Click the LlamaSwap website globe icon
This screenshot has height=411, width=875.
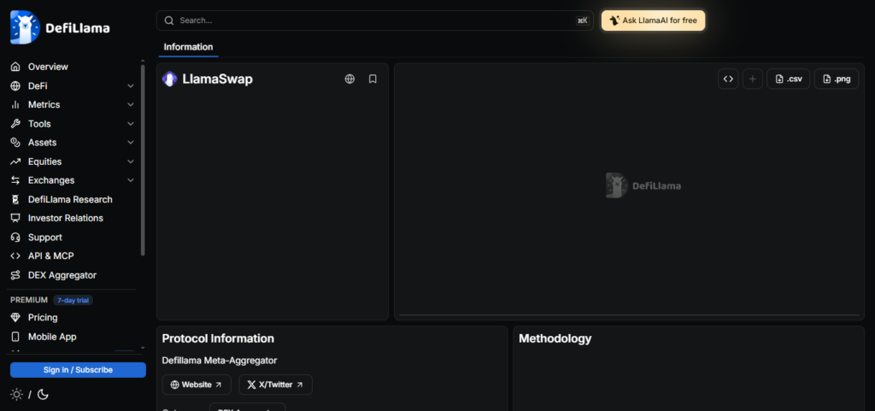coord(349,79)
